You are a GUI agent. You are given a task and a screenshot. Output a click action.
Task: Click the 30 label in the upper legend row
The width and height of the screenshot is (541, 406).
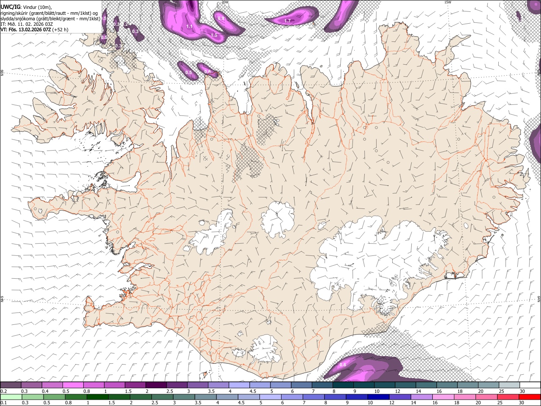click(x=522, y=391)
